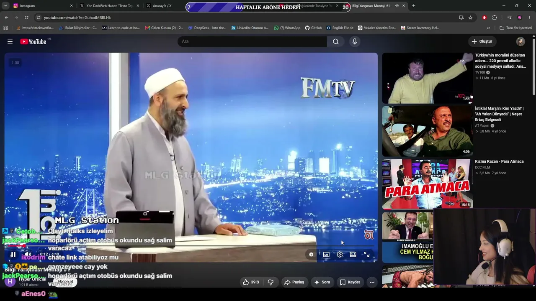Close the Instagram tab
The height and width of the screenshot is (301, 536).
click(71, 6)
